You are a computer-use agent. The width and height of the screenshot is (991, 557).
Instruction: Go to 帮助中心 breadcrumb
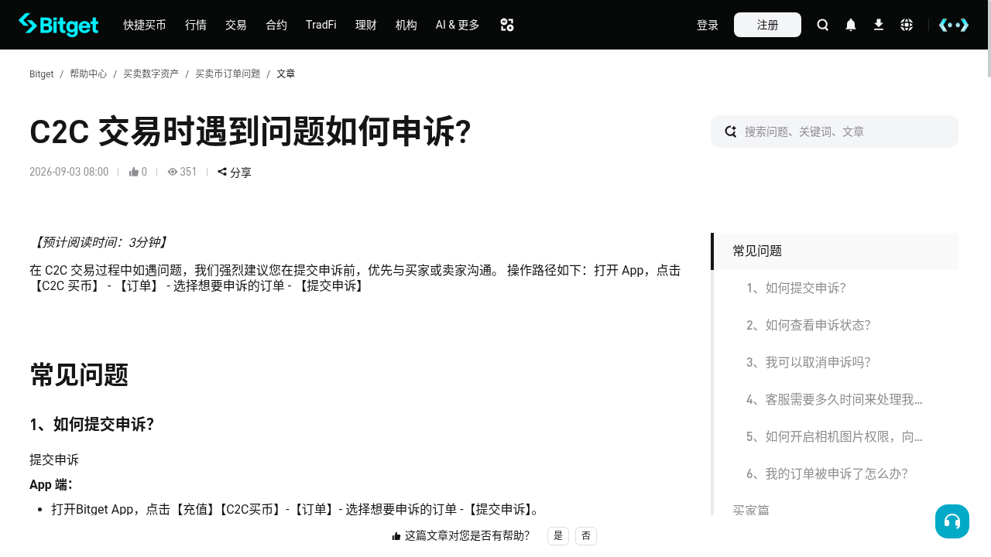tap(88, 74)
